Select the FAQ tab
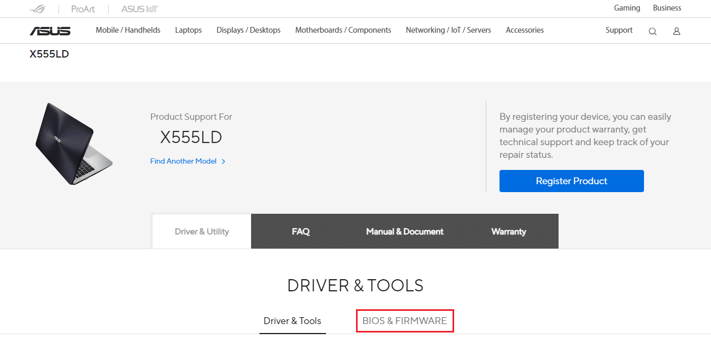Screen dimensions: 711x342 coord(301,231)
